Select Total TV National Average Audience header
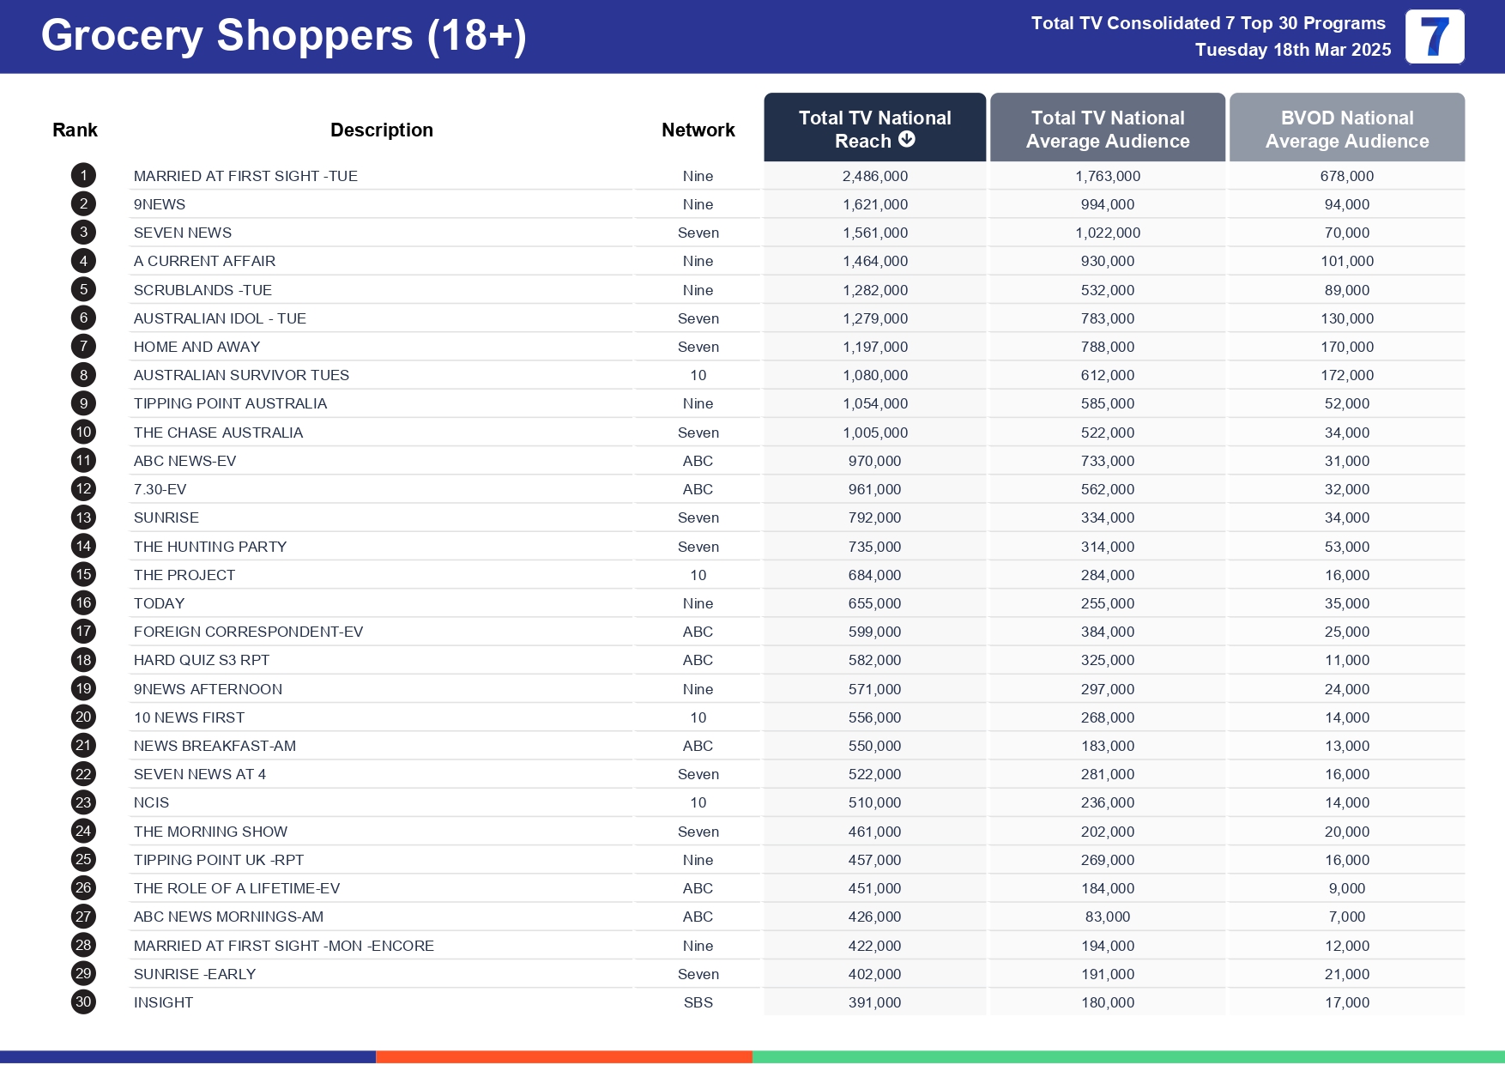The height and width of the screenshot is (1065, 1505). [x=1107, y=129]
